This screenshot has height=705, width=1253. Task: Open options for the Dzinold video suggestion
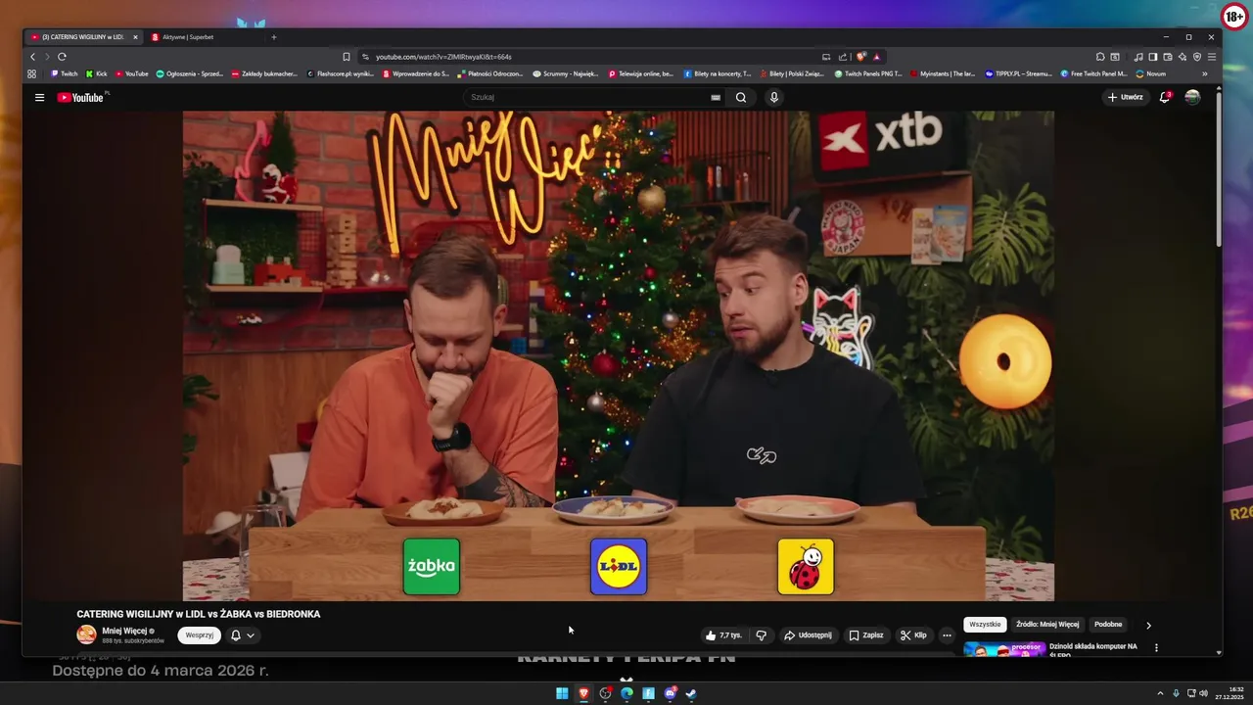(1156, 647)
